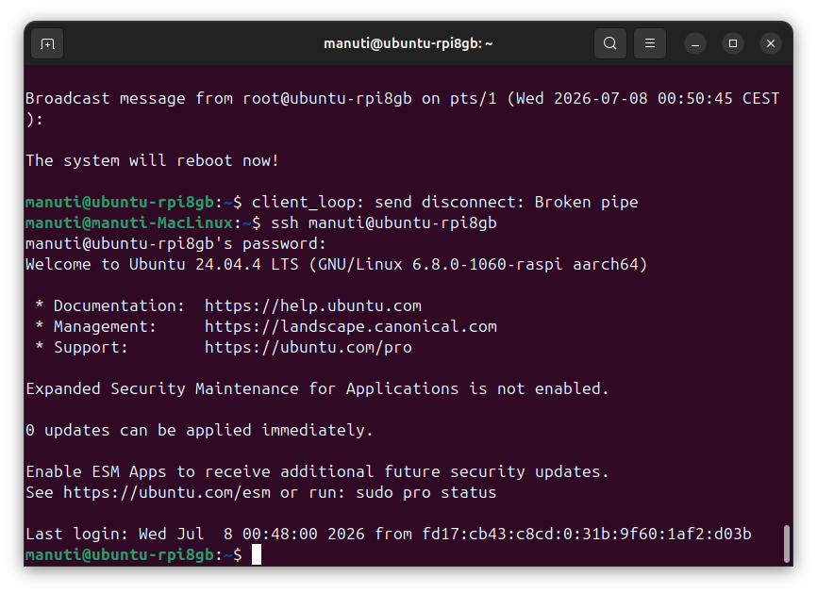
Task: Open a new terminal tab
Action: (47, 43)
